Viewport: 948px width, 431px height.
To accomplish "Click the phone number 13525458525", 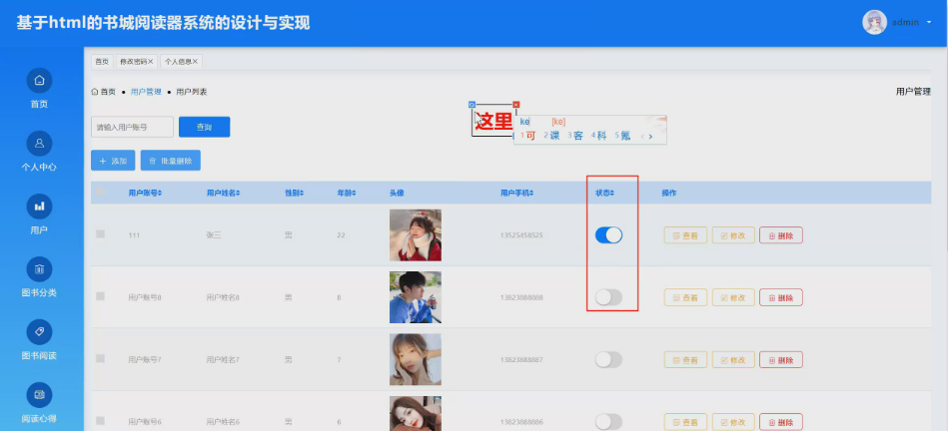I will point(521,234).
